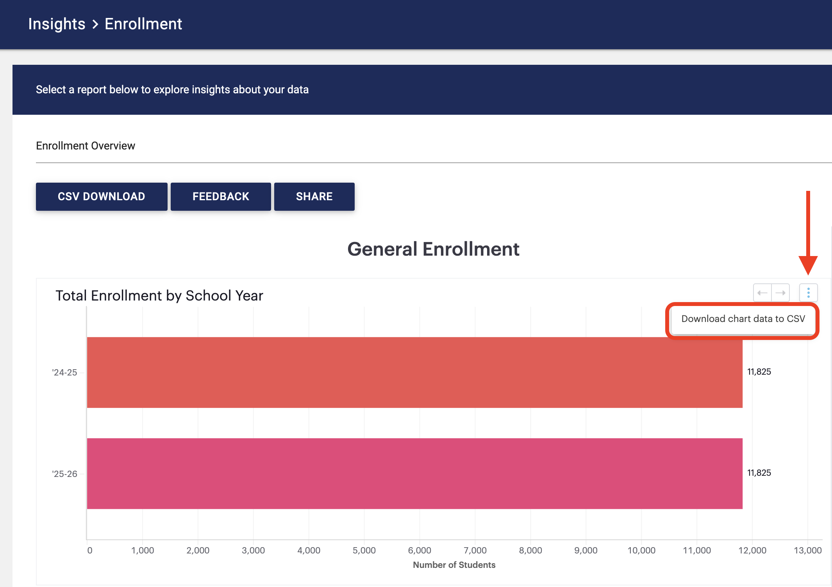This screenshot has height=587, width=832.
Task: Click the General Enrollment heading
Action: point(433,249)
